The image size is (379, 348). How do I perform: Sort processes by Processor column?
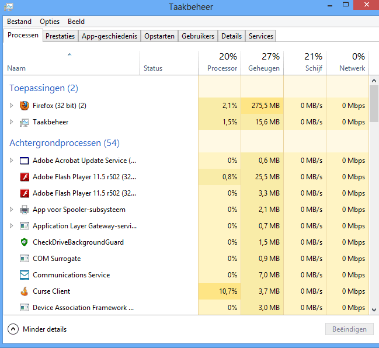coord(220,63)
